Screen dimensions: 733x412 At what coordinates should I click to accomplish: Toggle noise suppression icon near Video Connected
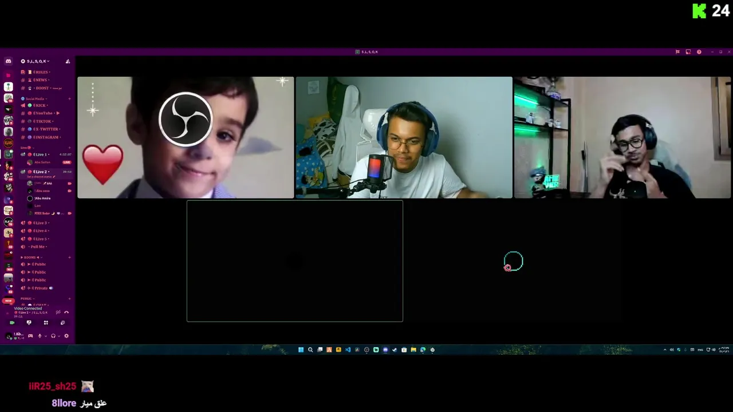[x=58, y=312]
